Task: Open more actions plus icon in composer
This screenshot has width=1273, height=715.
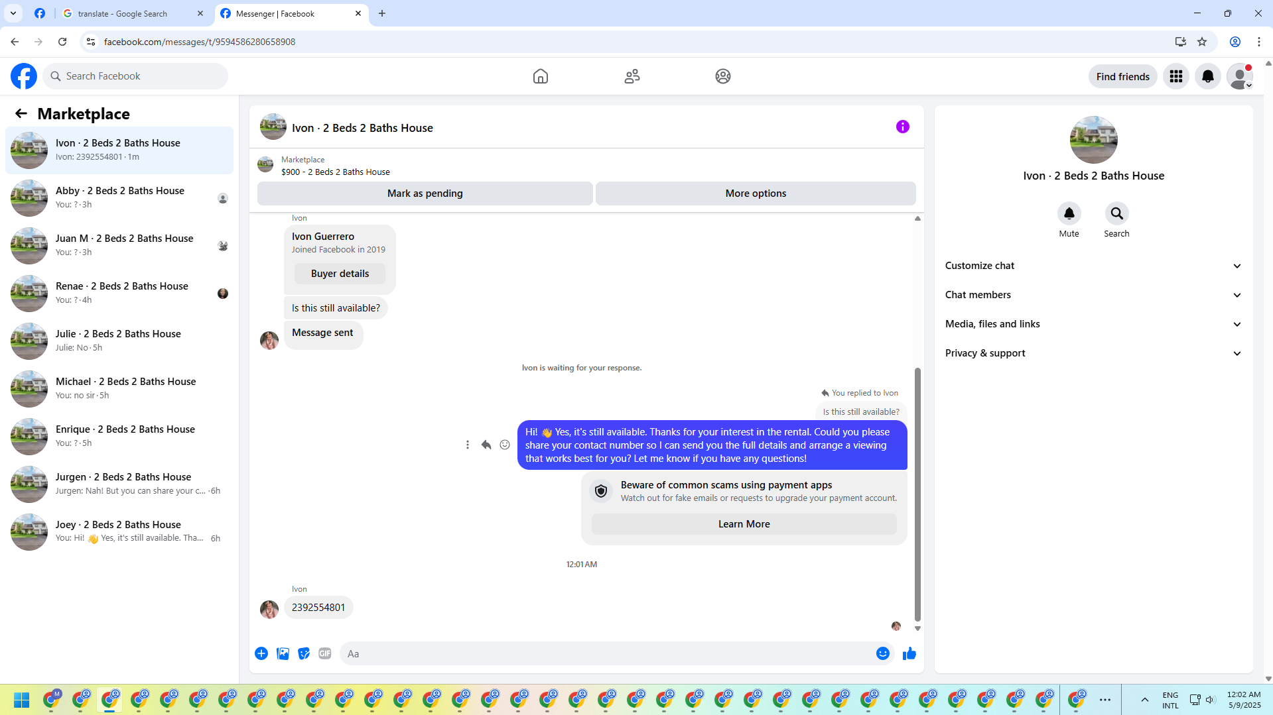Action: [261, 653]
